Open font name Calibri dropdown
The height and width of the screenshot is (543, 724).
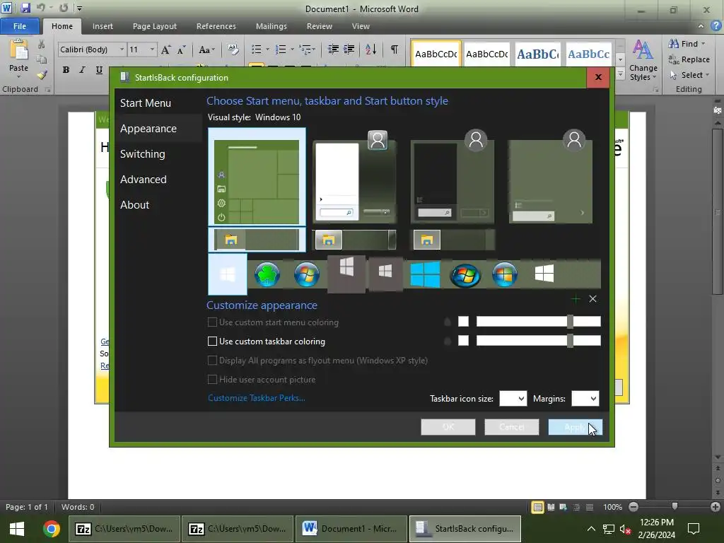(122, 49)
